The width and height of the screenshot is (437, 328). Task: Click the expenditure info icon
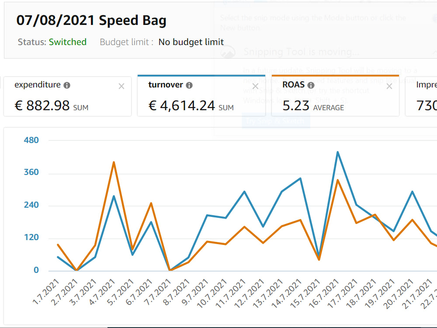point(67,85)
